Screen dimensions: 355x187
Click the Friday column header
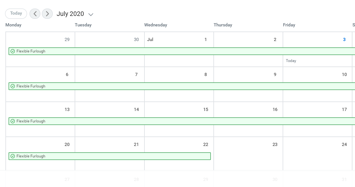point(289,25)
